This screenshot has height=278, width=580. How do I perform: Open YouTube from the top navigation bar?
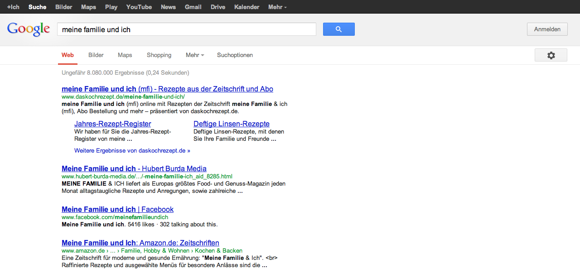click(x=139, y=7)
